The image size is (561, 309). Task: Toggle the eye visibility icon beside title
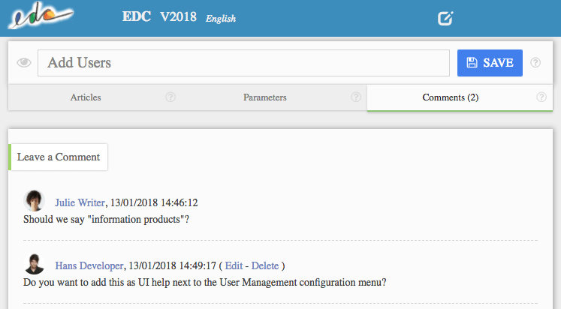pos(24,63)
